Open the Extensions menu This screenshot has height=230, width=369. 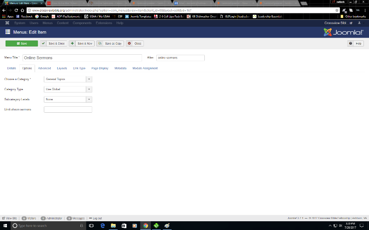104,23
